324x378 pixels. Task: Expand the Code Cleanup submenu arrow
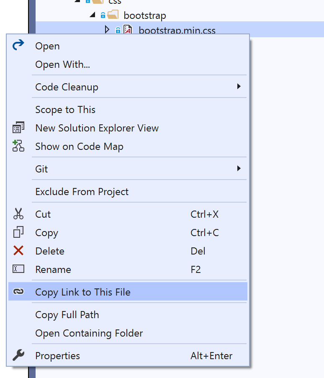tap(239, 87)
